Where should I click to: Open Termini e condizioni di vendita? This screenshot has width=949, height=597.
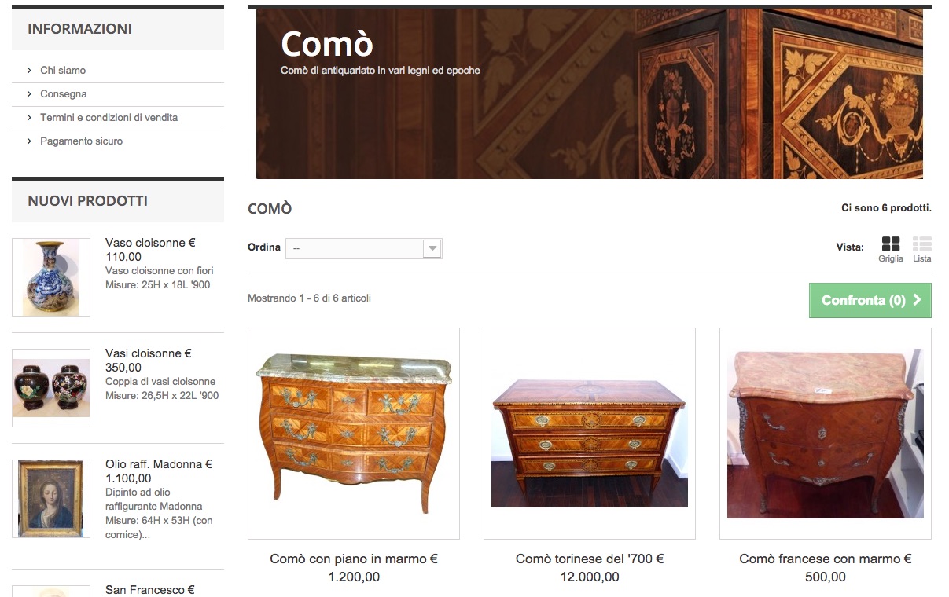pos(109,118)
